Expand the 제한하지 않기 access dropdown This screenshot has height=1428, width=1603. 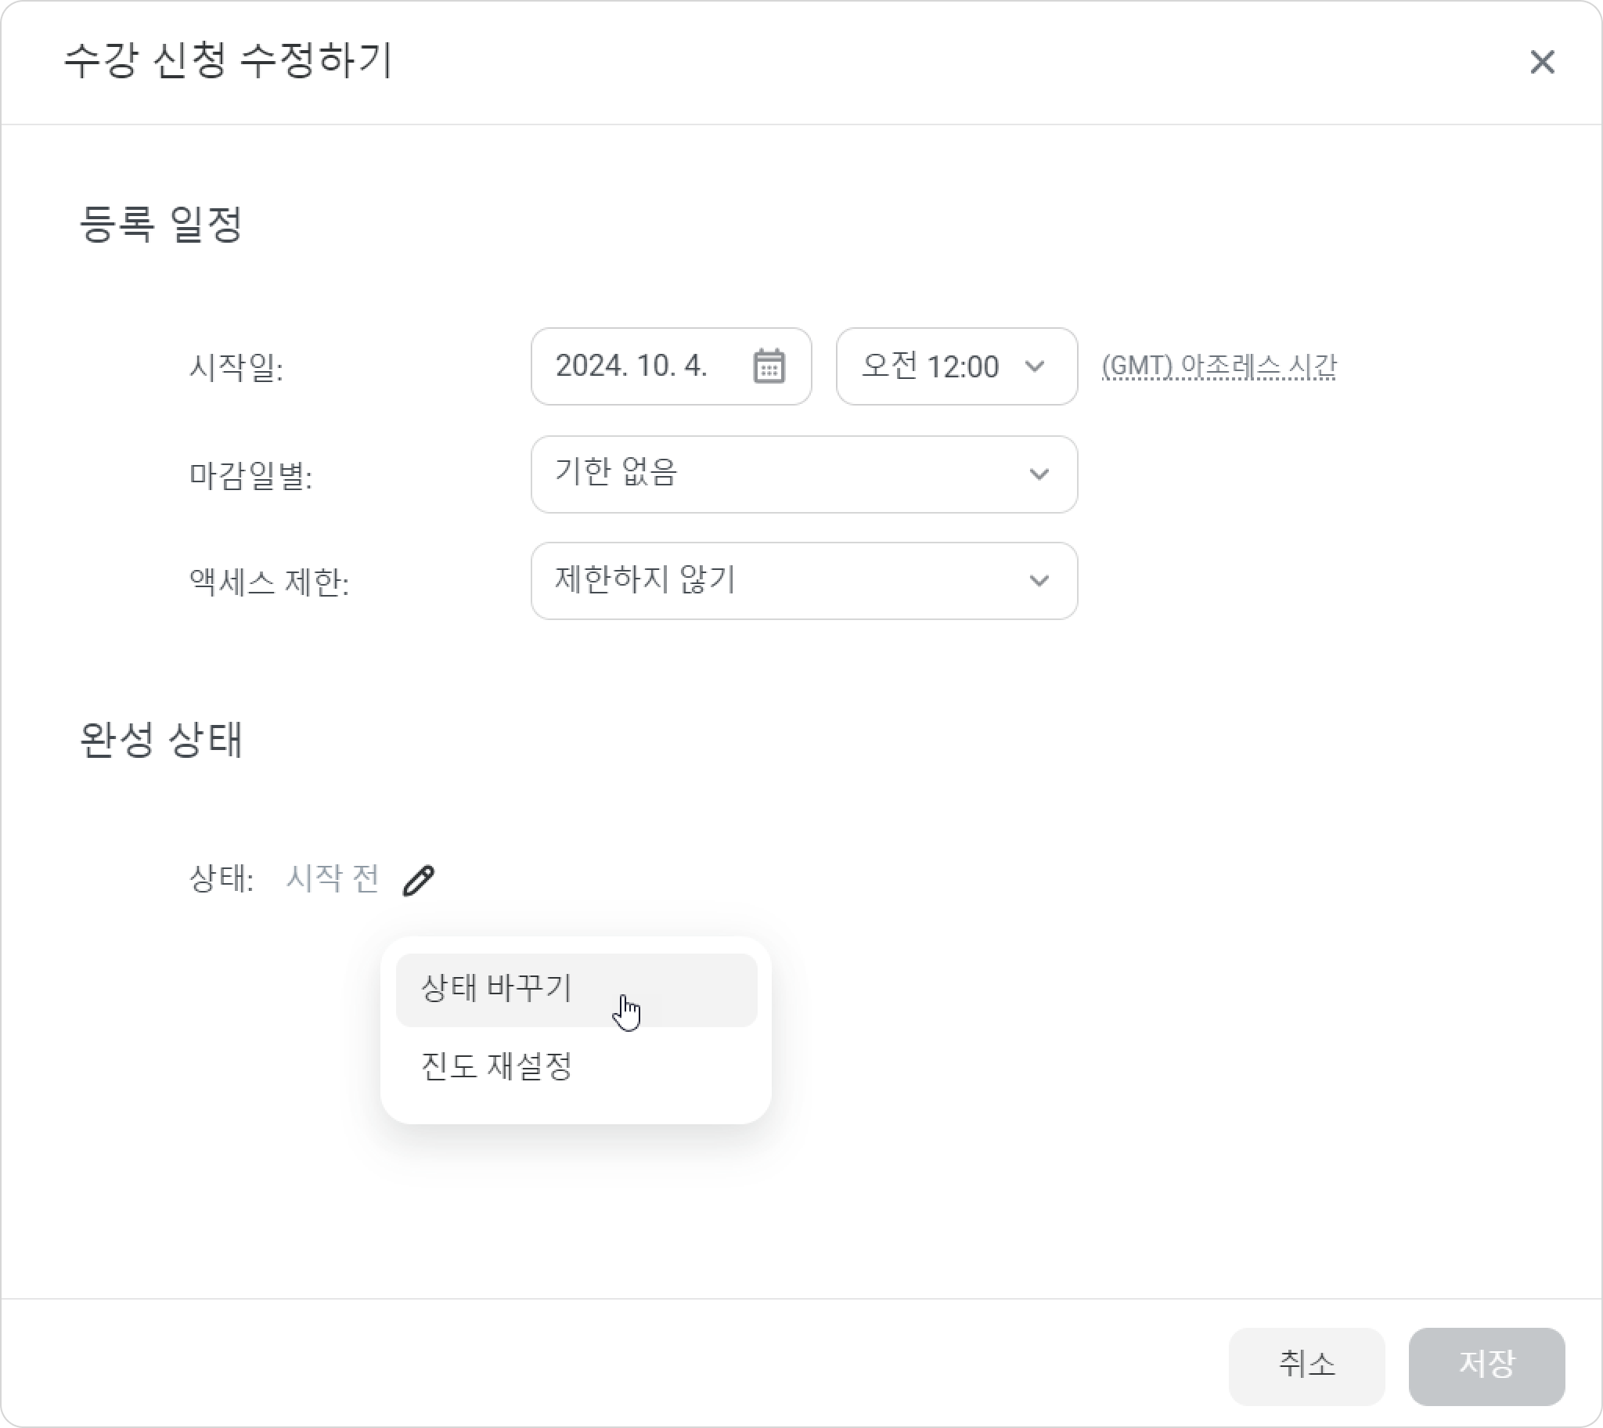click(x=804, y=581)
